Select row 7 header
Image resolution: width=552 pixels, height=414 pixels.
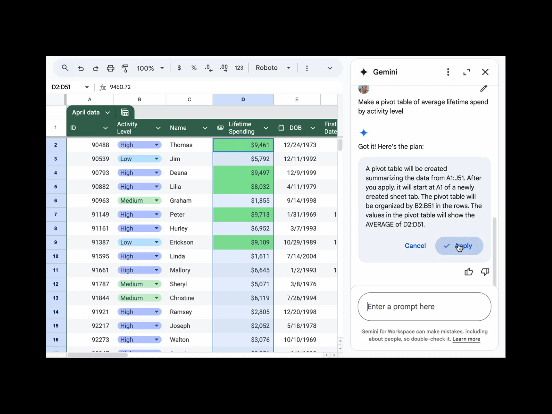[x=56, y=215]
